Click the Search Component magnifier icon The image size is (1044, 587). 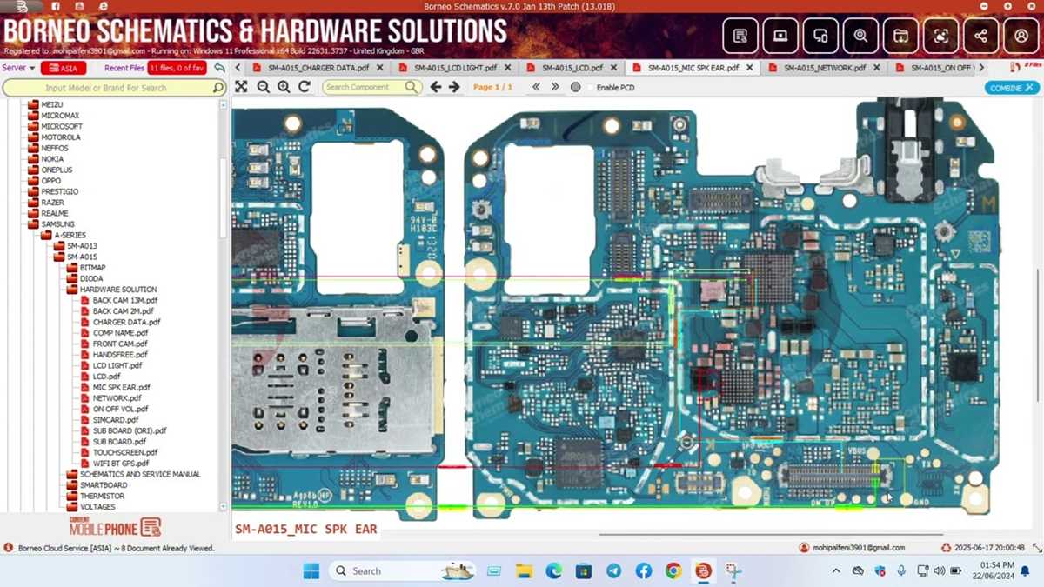412,87
